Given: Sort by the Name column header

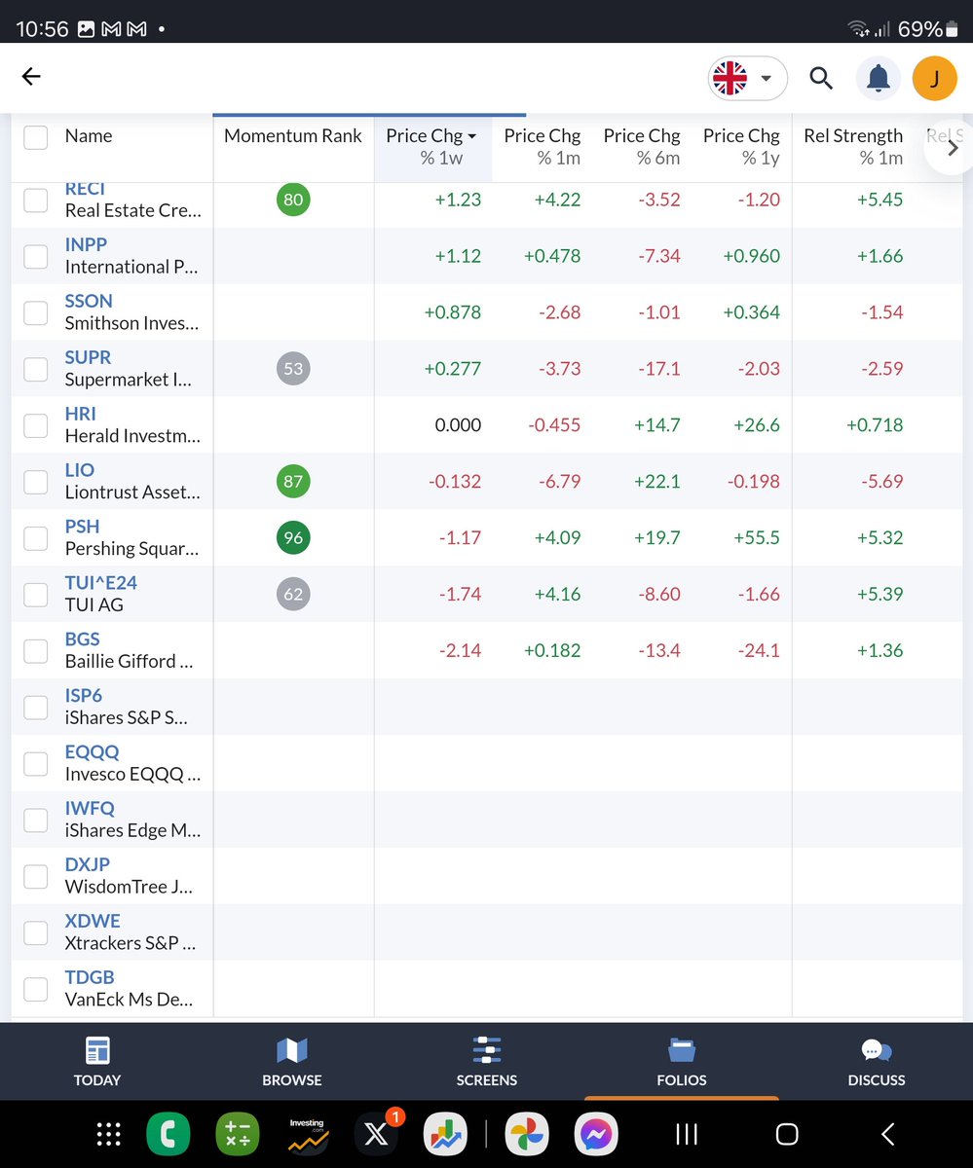Looking at the screenshot, I should 89,136.
